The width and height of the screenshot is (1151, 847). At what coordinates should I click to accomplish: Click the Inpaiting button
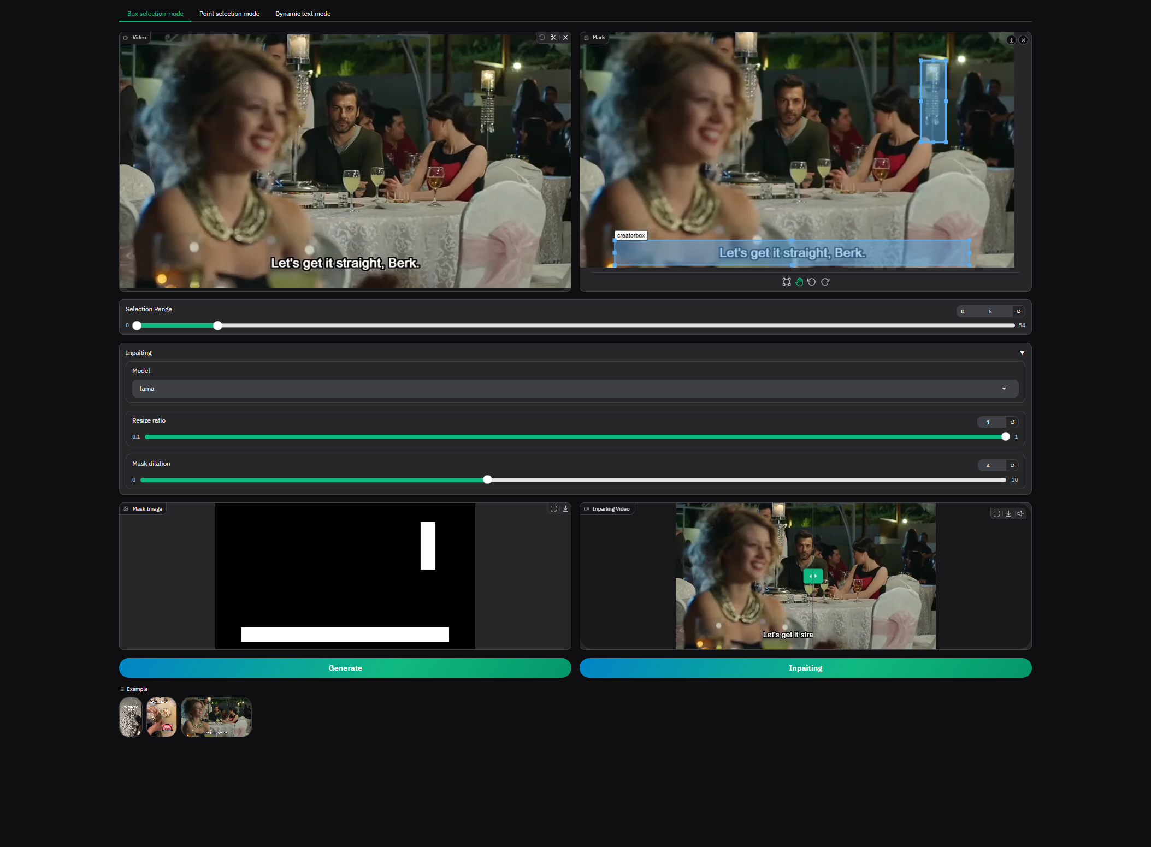[805, 668]
